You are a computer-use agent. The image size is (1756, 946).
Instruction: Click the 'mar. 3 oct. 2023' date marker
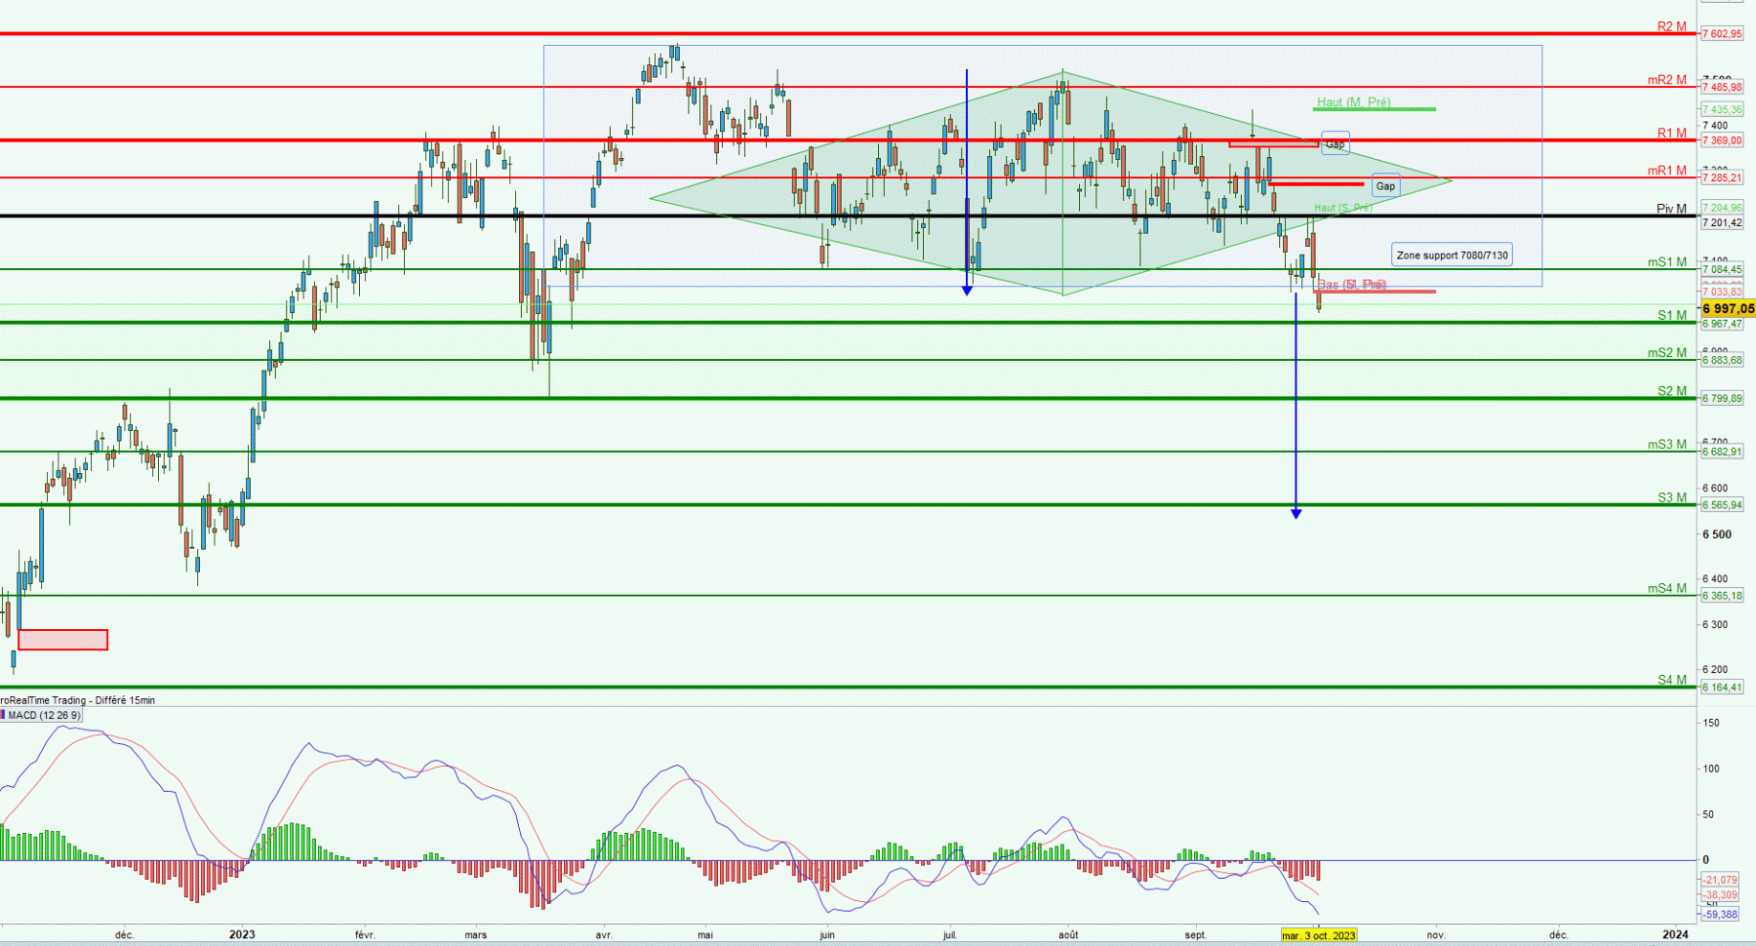(x=1318, y=935)
